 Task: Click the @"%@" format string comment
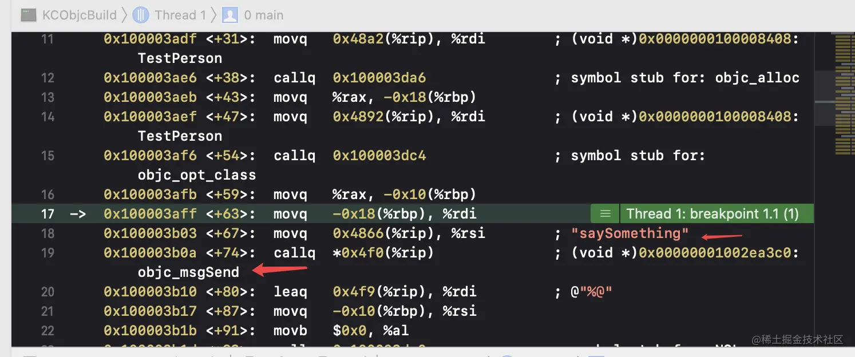point(592,292)
